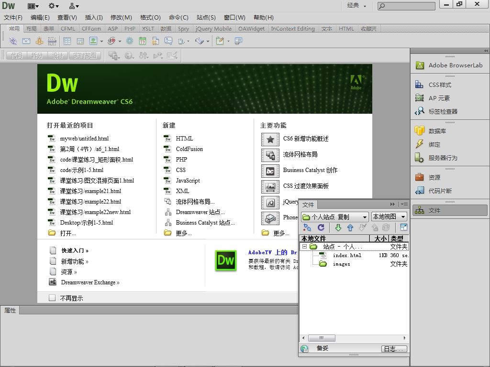Image resolution: width=490 pixels, height=367 pixels.
Task: Insert a horizontal rule icon
Action: (x=52, y=41)
